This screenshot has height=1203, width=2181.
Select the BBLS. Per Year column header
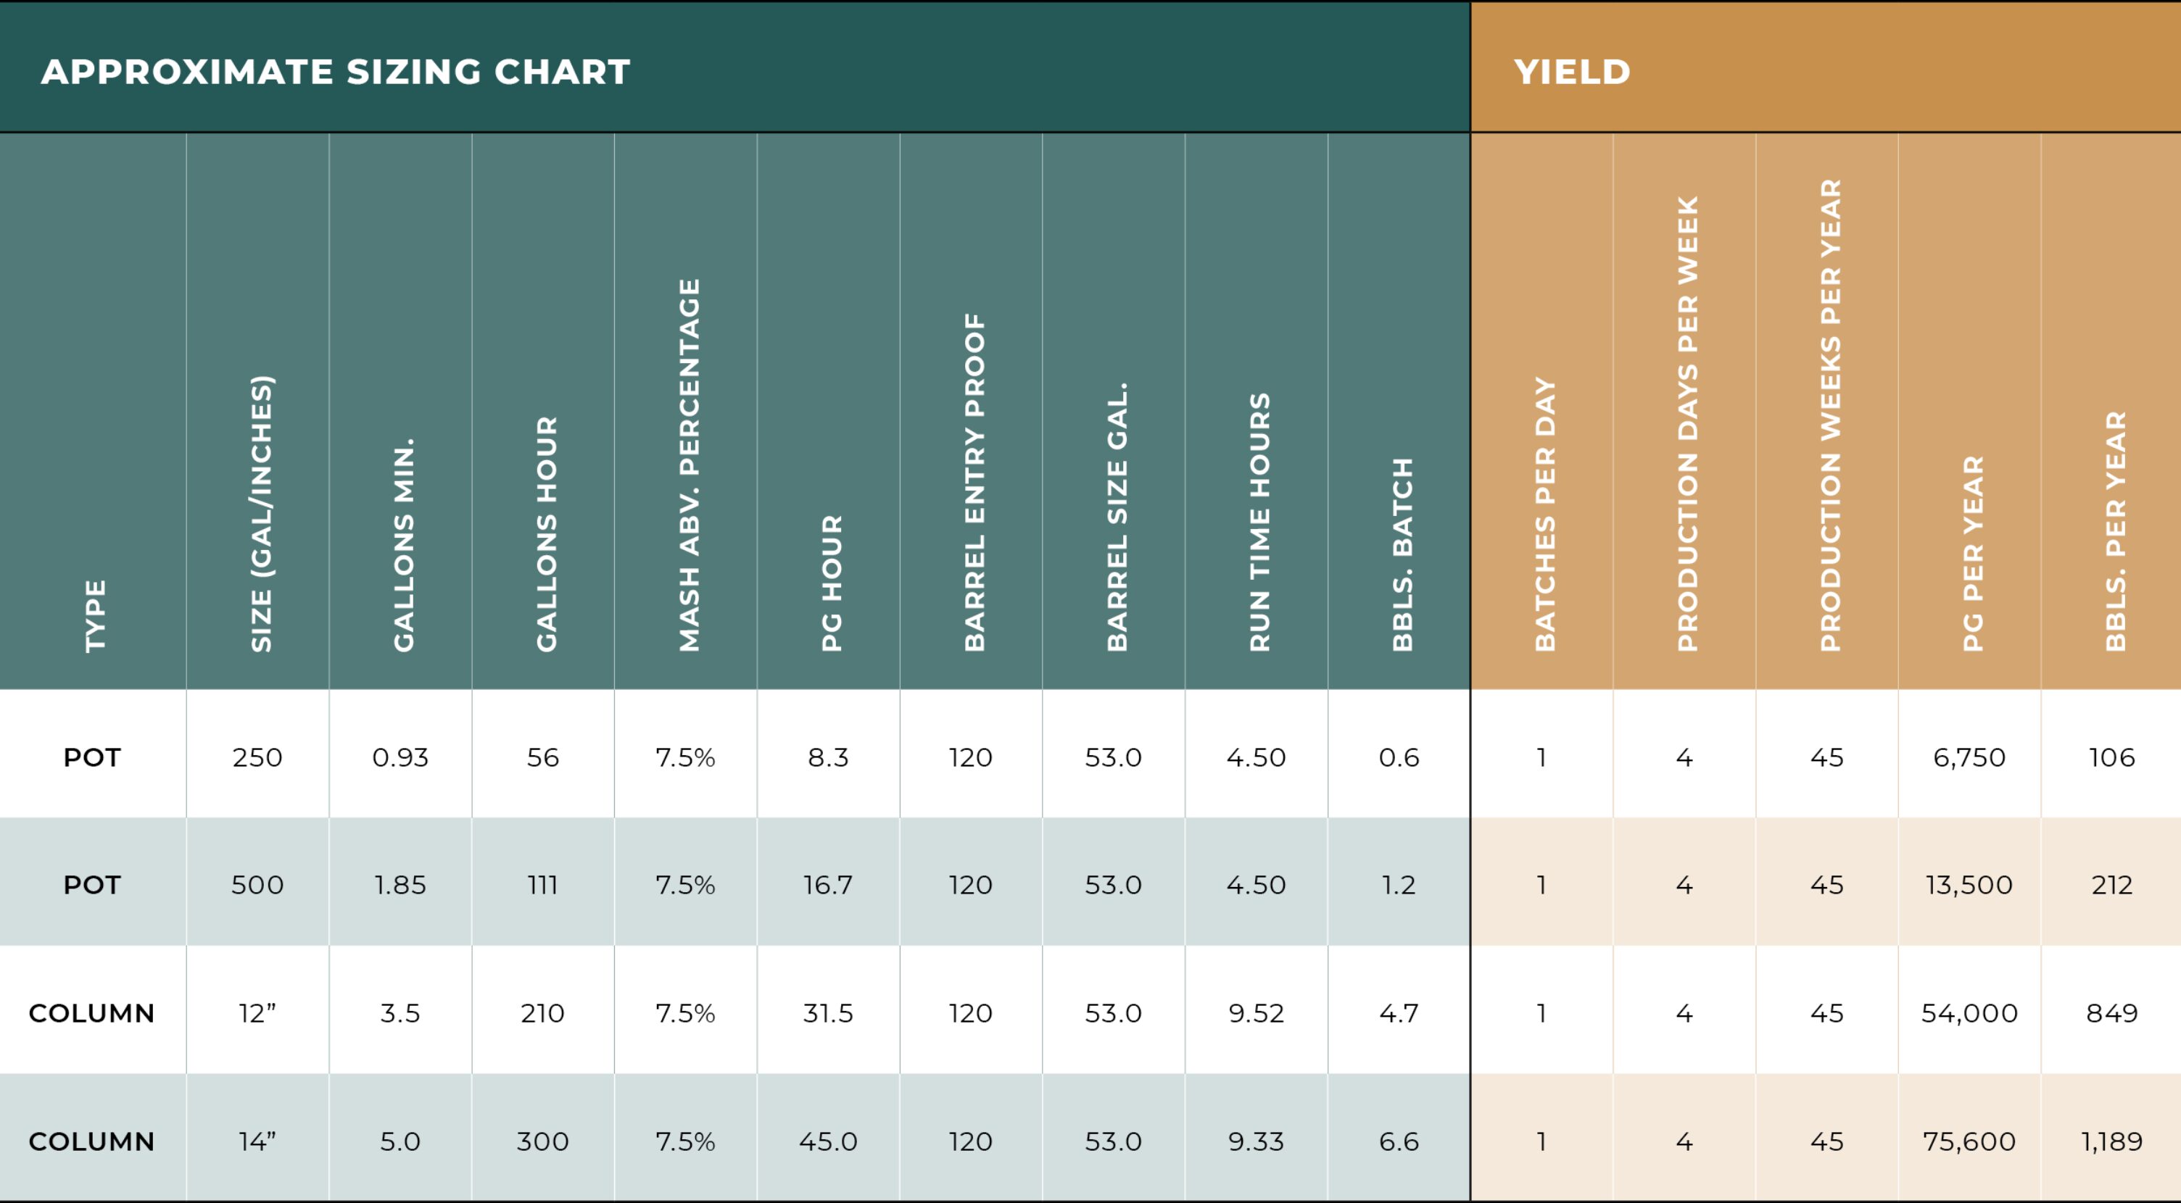click(2115, 531)
